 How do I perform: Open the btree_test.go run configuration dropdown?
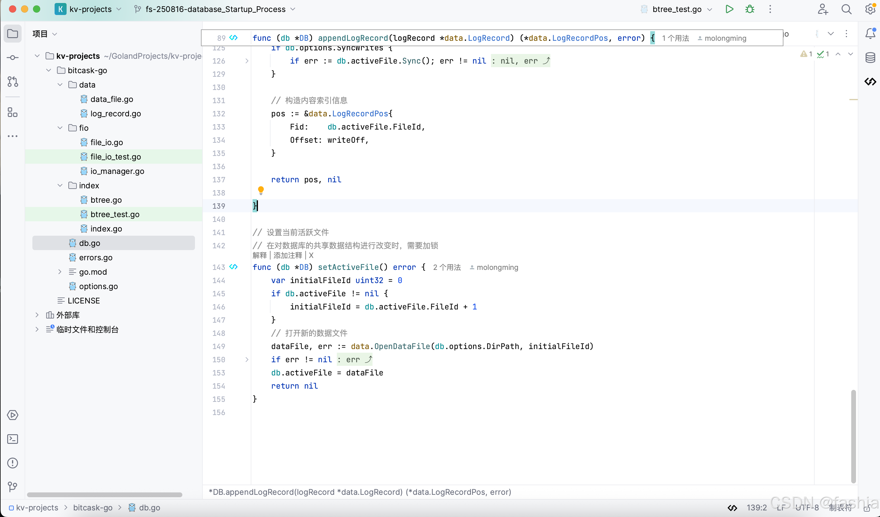tap(710, 9)
